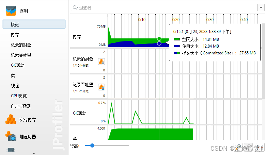Click the 0:30 timeline marker
The width and height of the screenshot is (267, 155).
pos(210,20)
